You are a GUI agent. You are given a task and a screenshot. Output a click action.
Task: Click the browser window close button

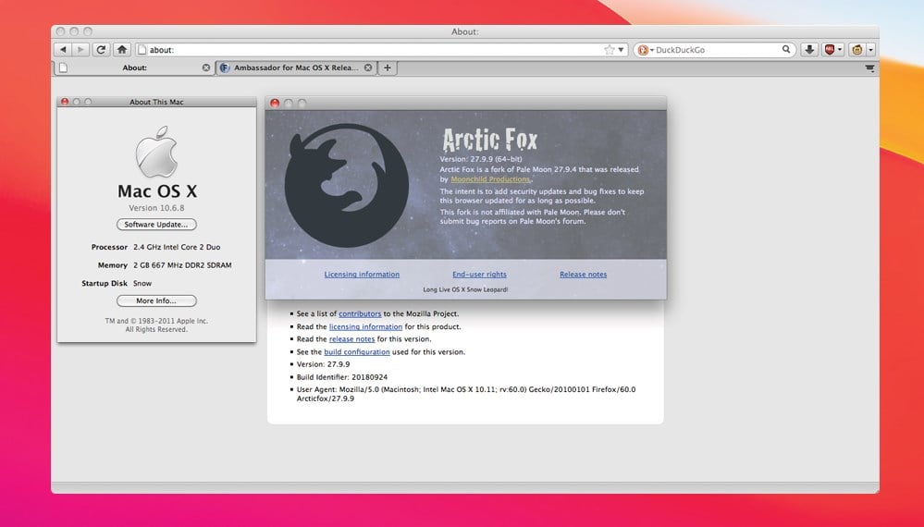click(60, 31)
